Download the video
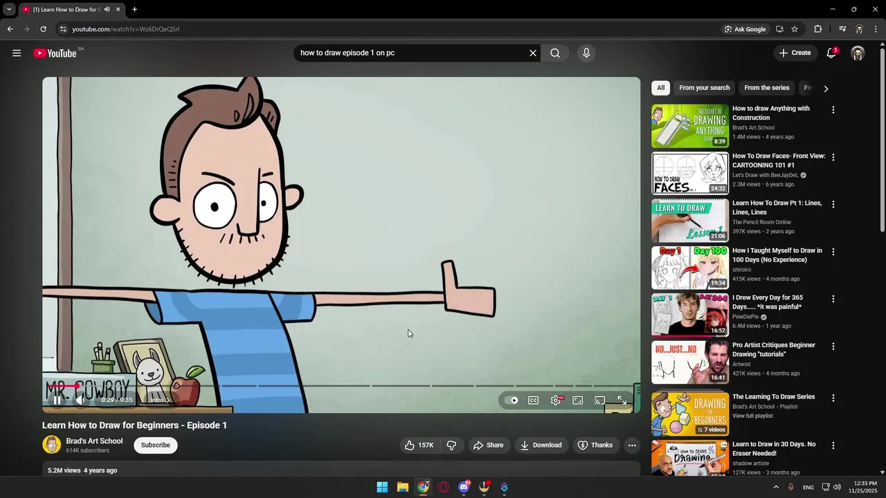The width and height of the screenshot is (886, 498). tap(541, 445)
